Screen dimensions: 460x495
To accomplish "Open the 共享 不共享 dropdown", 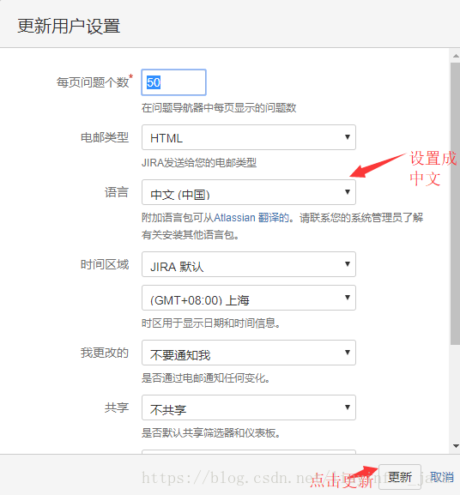I will [x=249, y=407].
